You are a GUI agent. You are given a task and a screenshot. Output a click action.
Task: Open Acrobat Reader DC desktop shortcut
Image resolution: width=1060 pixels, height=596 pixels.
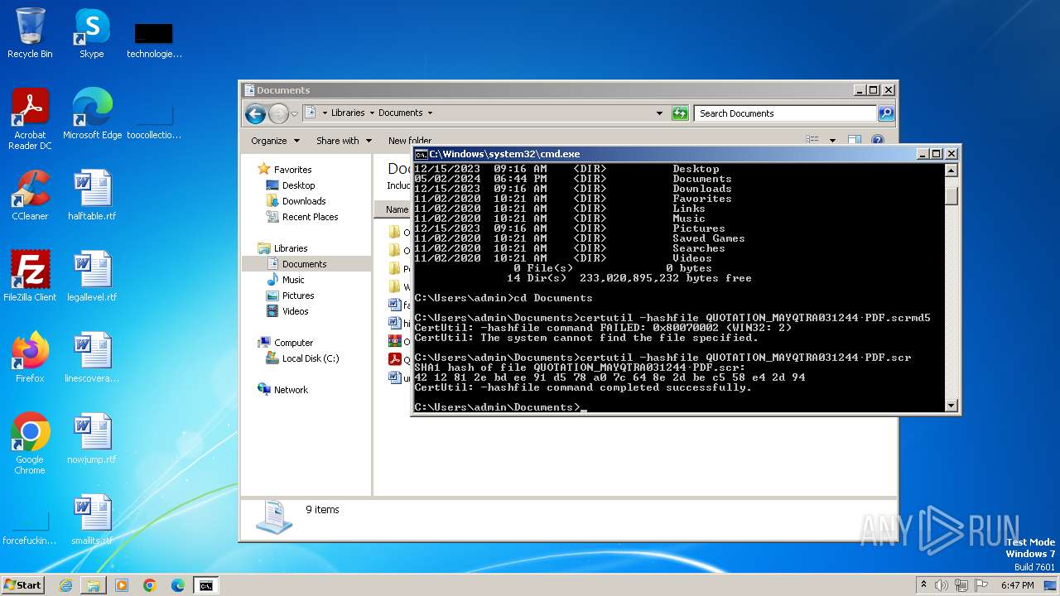pos(30,120)
